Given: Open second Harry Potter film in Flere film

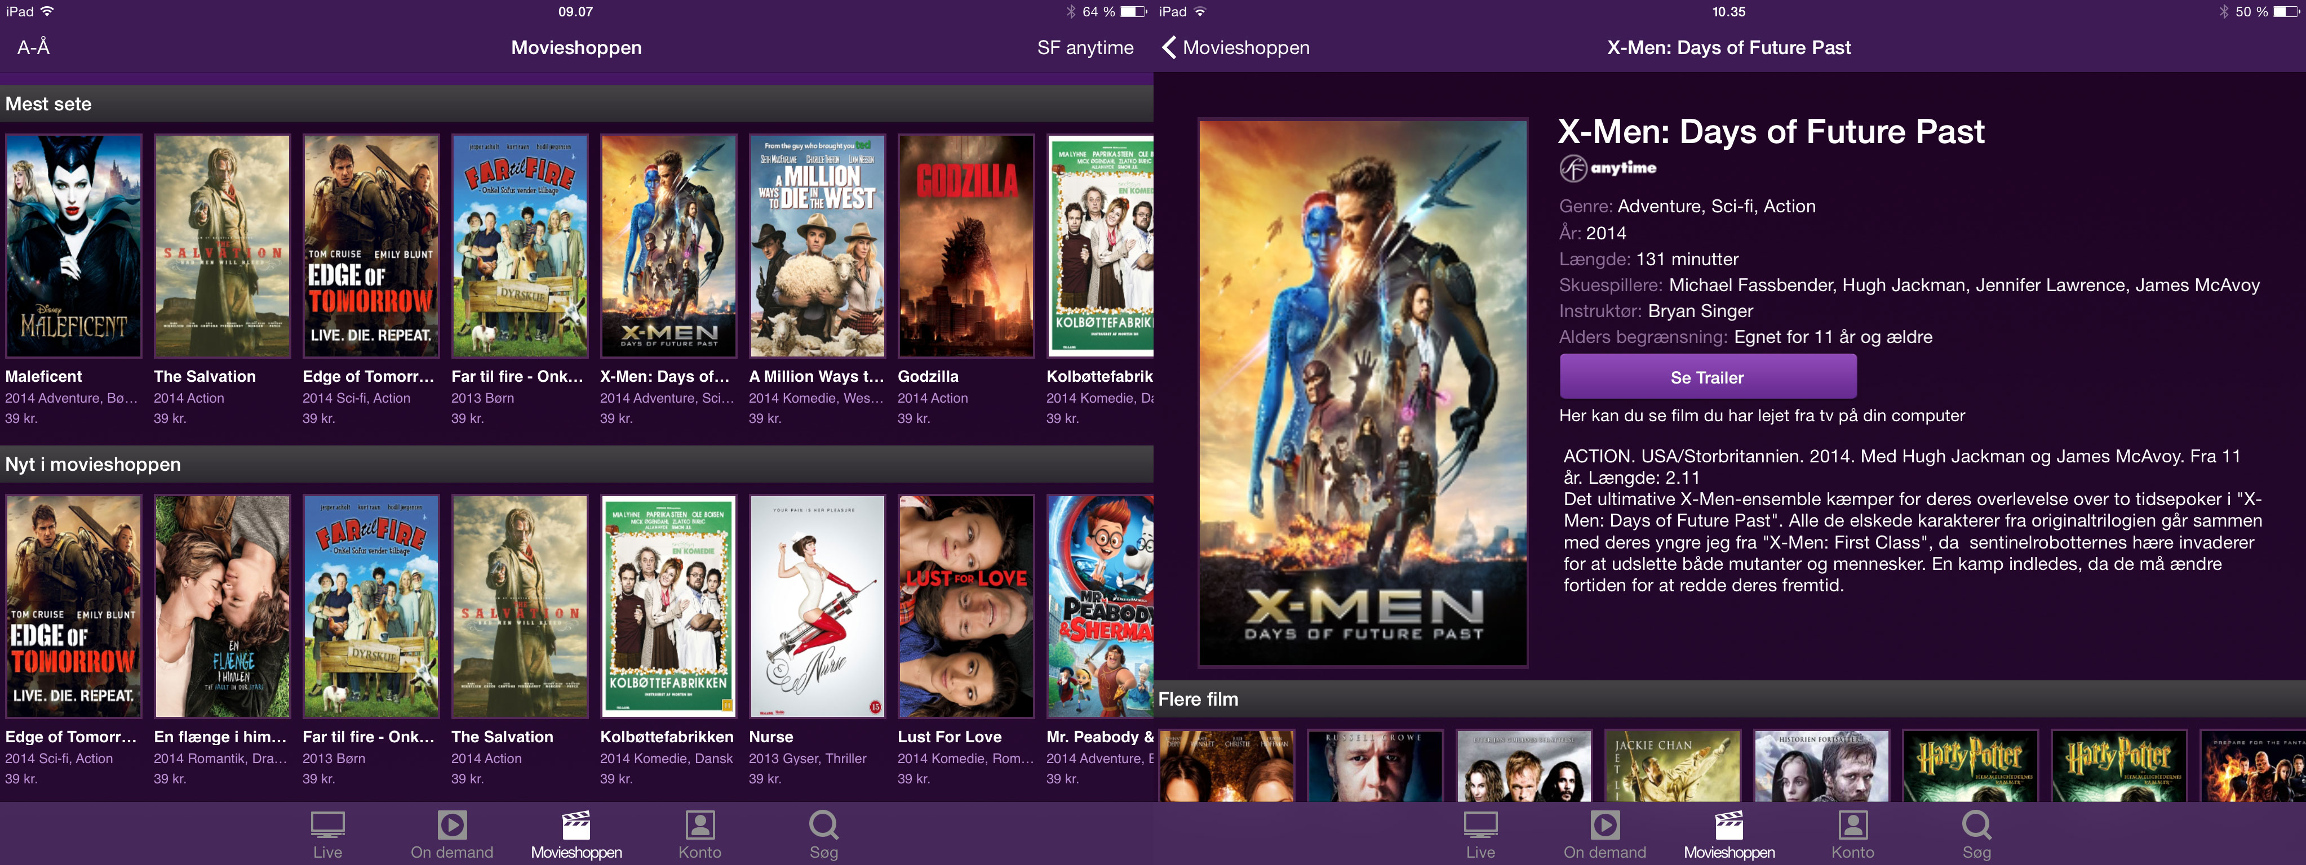Looking at the screenshot, I should point(2119,766).
